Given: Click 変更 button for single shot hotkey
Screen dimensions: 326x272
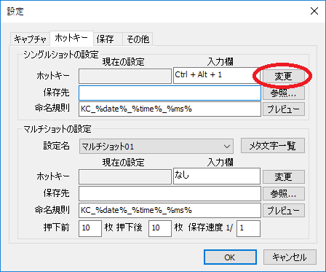Looking at the screenshot, I should (x=284, y=77).
